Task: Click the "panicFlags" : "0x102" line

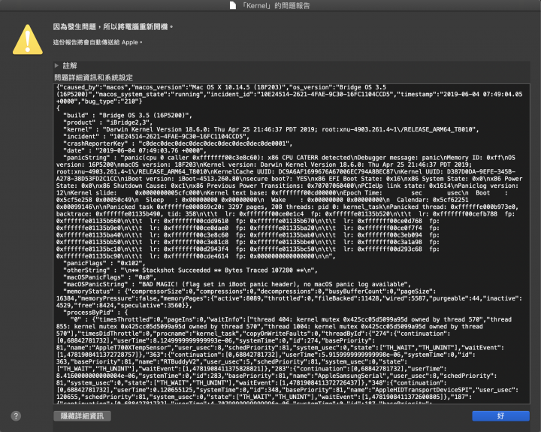Action: 104,263
